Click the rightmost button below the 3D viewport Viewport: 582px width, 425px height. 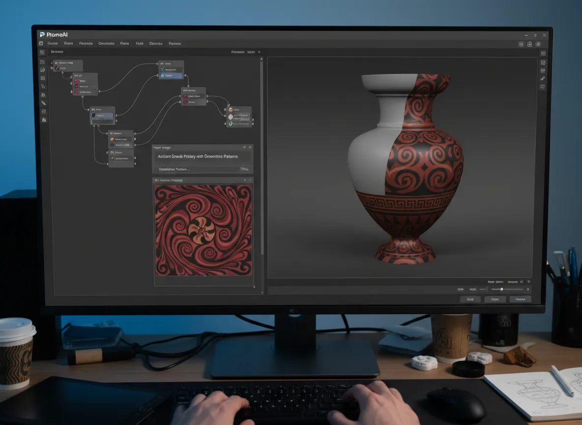(x=520, y=299)
